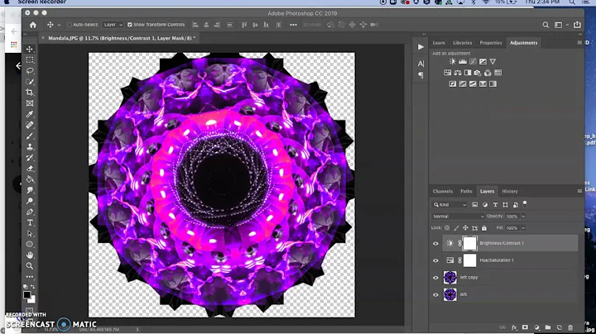Select the Crop tool
The image size is (596, 334).
click(x=30, y=93)
